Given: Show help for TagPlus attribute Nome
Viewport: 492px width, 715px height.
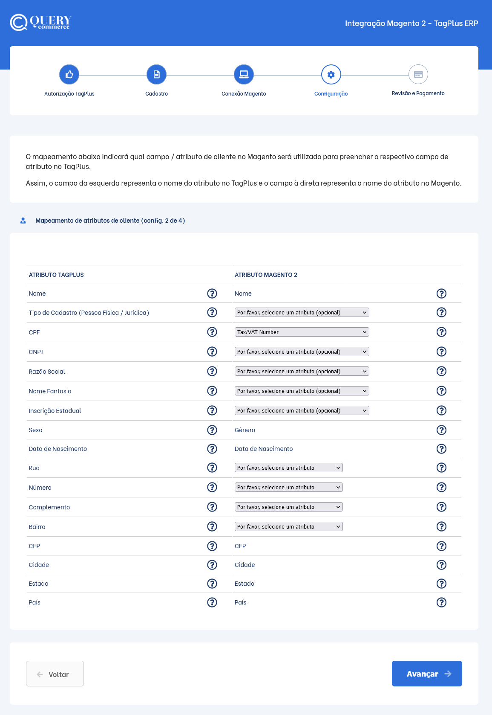Looking at the screenshot, I should click(x=212, y=294).
